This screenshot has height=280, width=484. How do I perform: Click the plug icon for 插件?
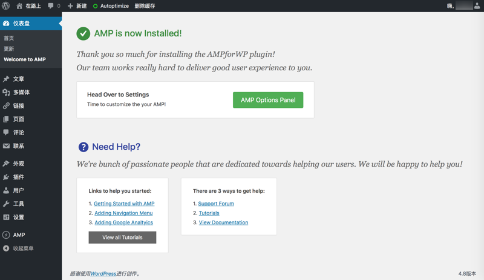click(6, 177)
